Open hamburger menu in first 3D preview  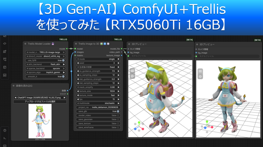coord(132,71)
